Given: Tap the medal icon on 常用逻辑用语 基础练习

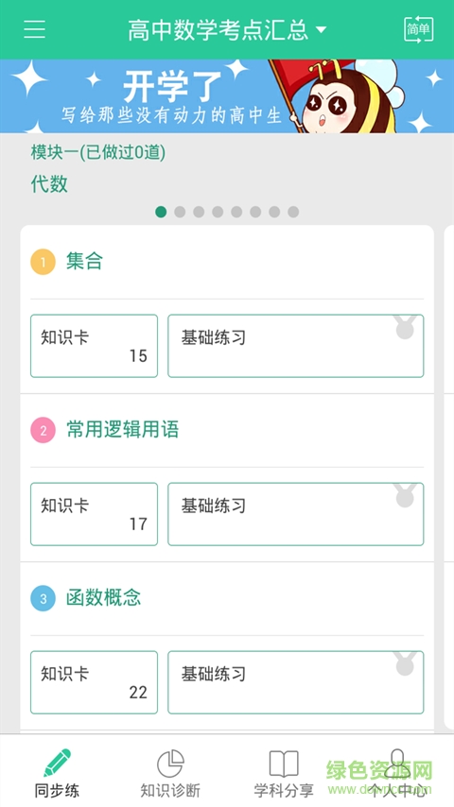Looking at the screenshot, I should point(405,495).
